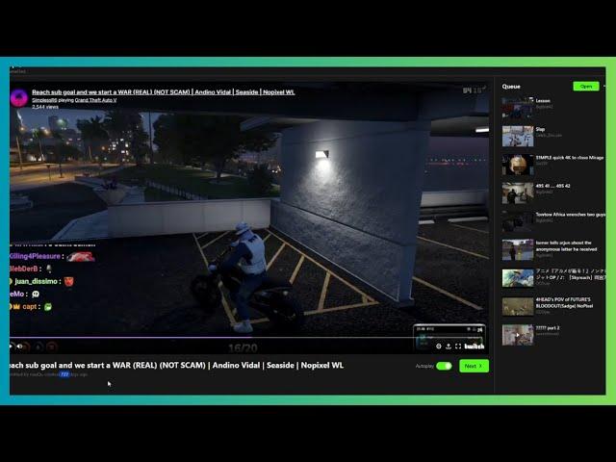The height and width of the screenshot is (462, 616).
Task: Open 'tomer tells arjun about the anonymous letter' clip
Action: coord(553,249)
